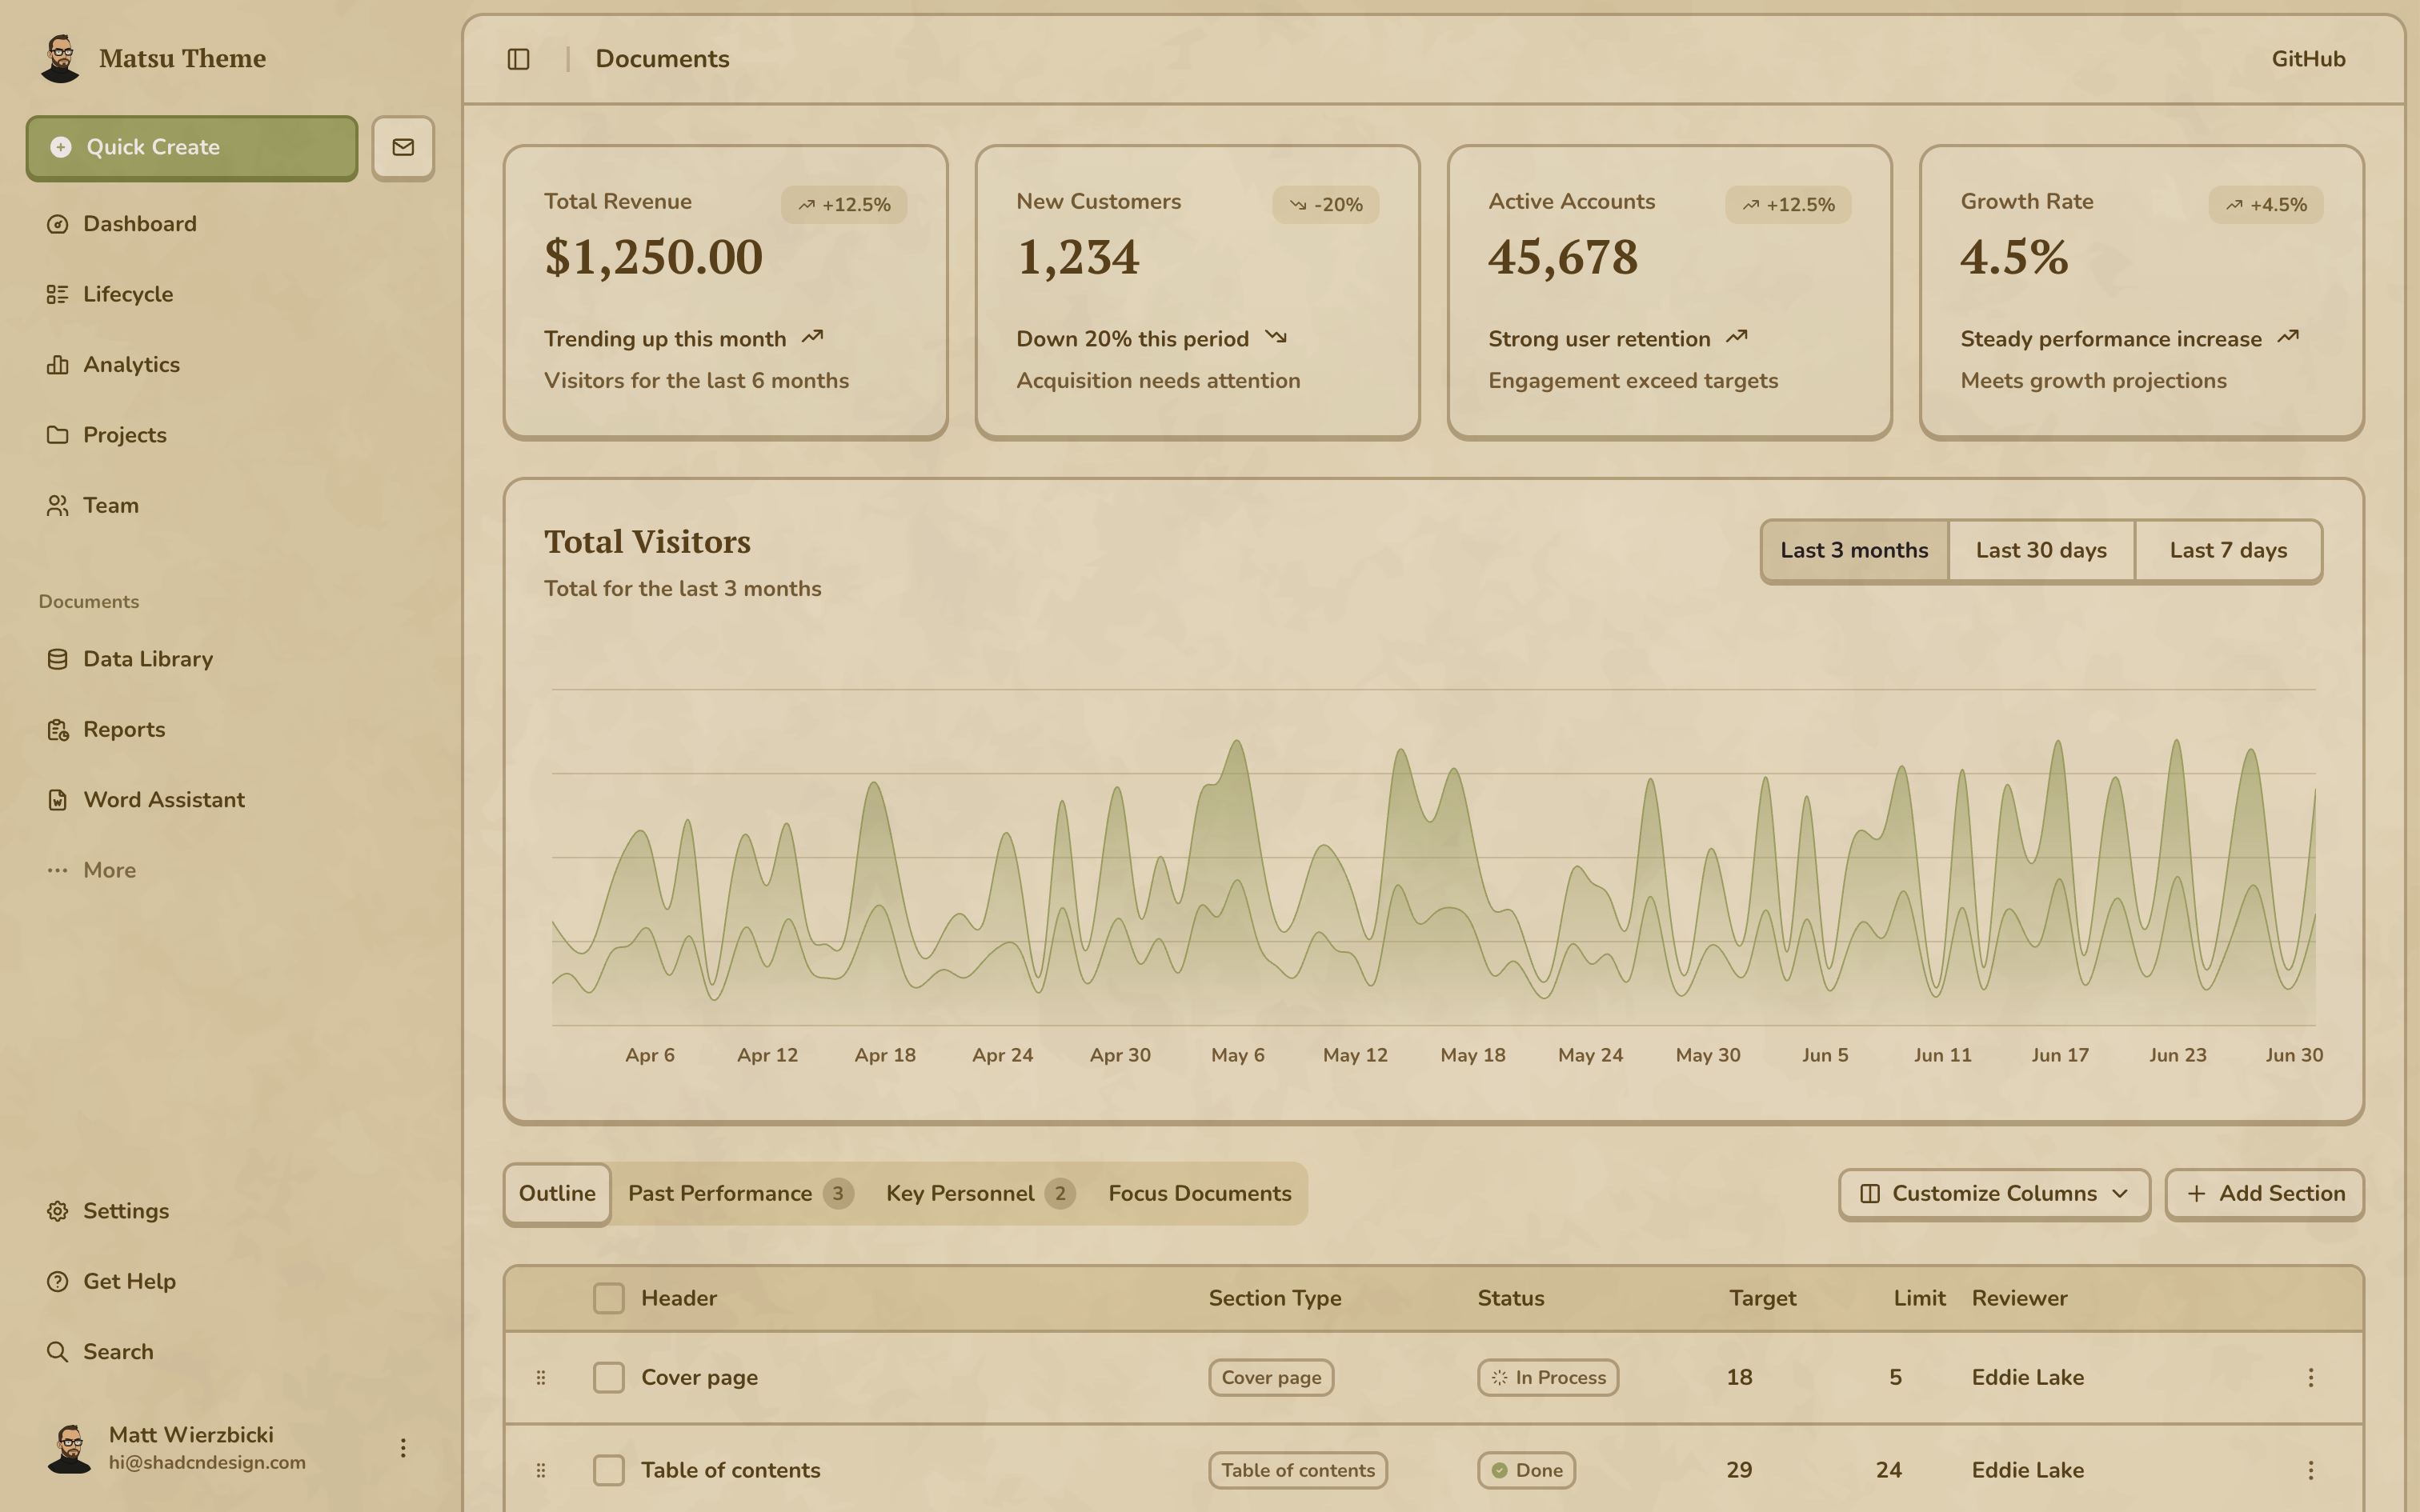The width and height of the screenshot is (2420, 1512).
Task: Click Matt Wierzbicki's avatar photo
Action: [x=70, y=1448]
